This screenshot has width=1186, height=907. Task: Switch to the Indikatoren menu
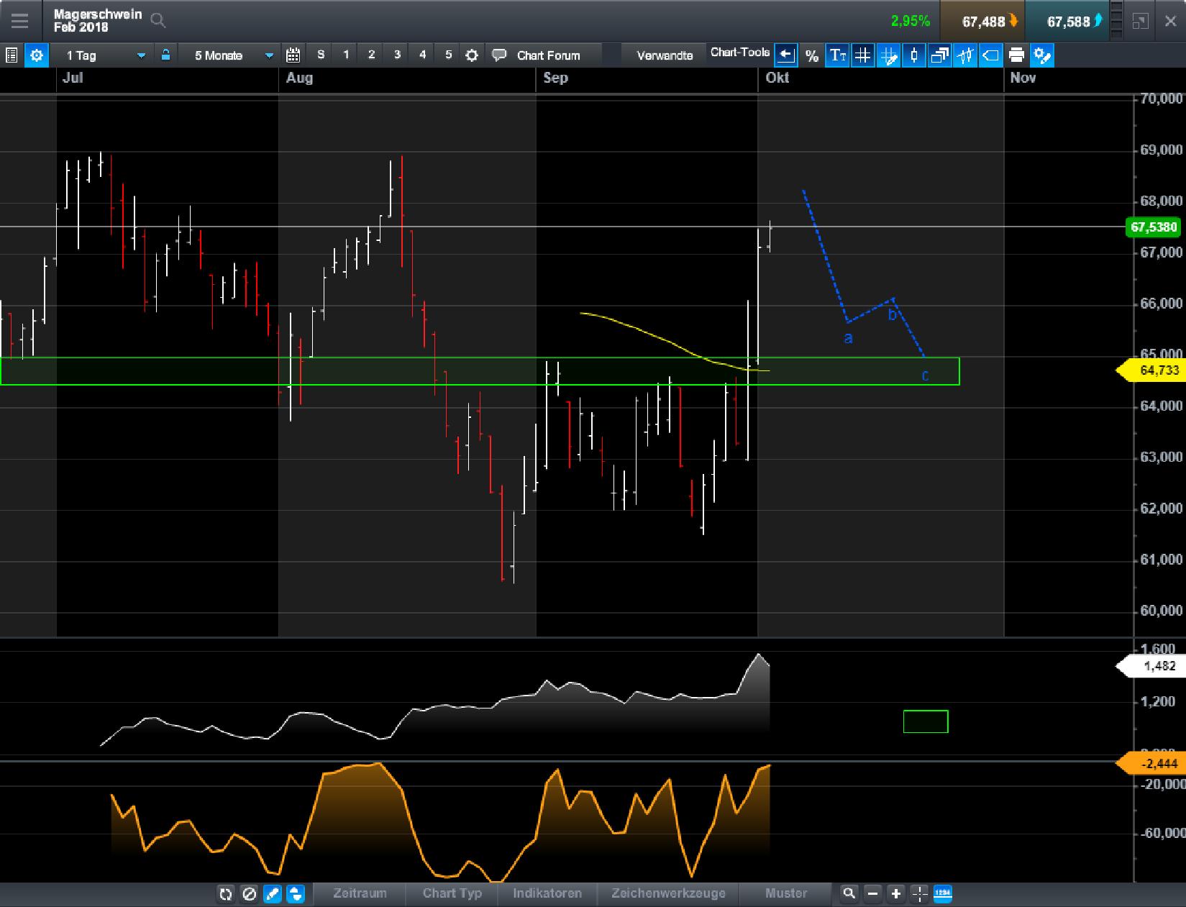pyautogui.click(x=547, y=894)
